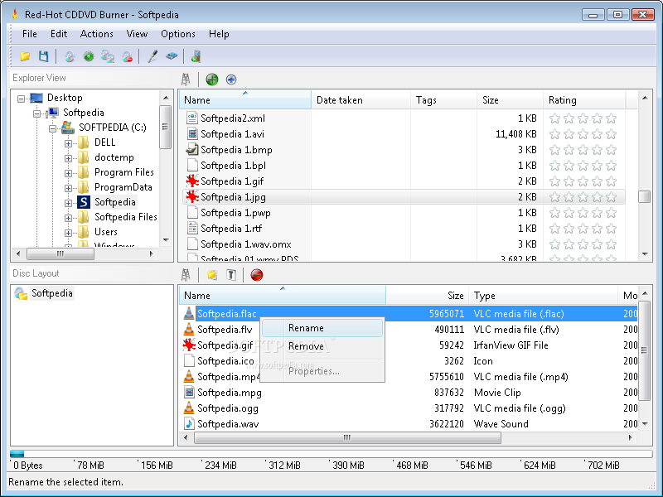Open the File menu
Image resolution: width=663 pixels, height=497 pixels.
pyautogui.click(x=30, y=34)
